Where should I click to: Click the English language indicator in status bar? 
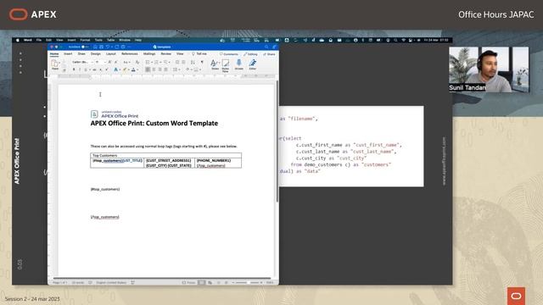[111, 282]
